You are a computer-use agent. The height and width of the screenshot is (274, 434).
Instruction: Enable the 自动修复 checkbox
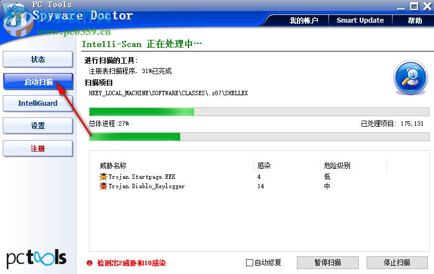coord(249,262)
